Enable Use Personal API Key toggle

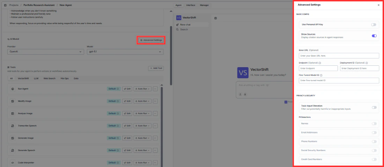(x=374, y=25)
